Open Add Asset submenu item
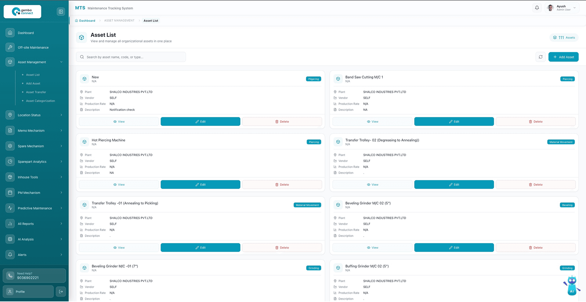Viewport: 586px width, 302px height. click(33, 83)
